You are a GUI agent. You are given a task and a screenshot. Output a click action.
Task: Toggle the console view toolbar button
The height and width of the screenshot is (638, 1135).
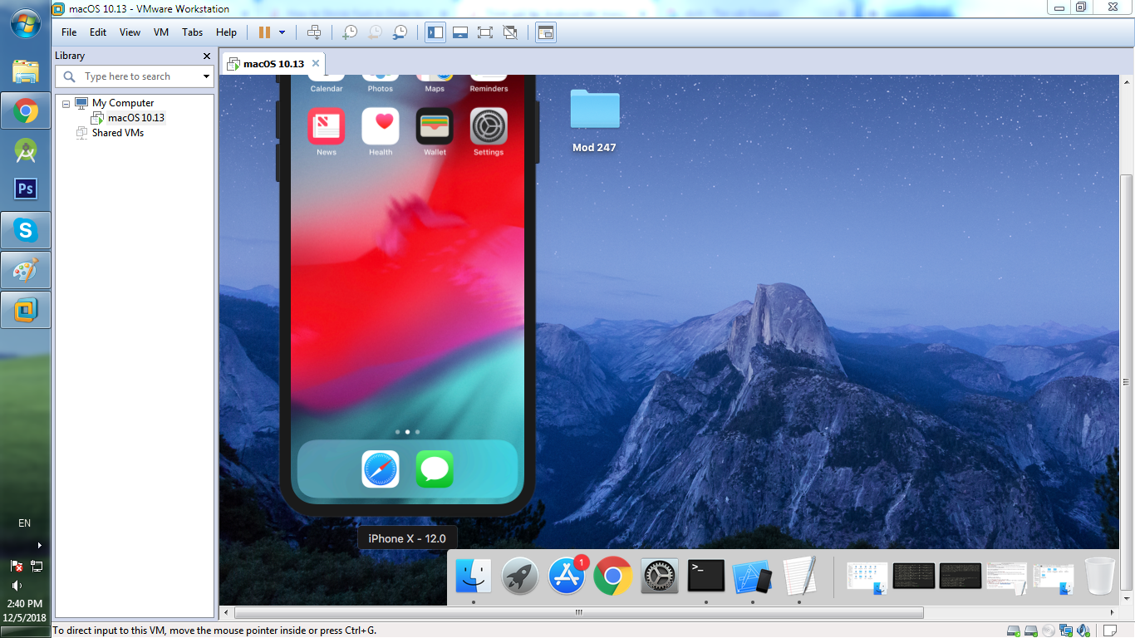[x=546, y=32]
